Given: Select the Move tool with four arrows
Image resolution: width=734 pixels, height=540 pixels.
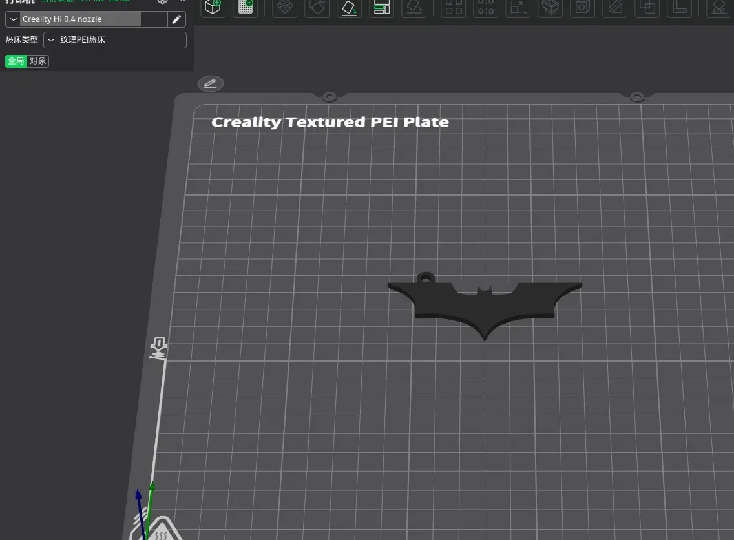Looking at the screenshot, I should click(284, 7).
